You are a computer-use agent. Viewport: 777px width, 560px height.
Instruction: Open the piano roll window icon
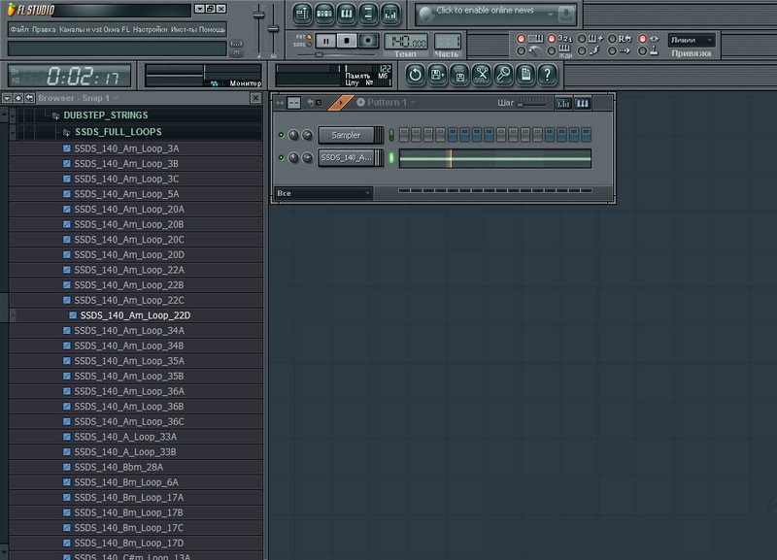pos(346,14)
